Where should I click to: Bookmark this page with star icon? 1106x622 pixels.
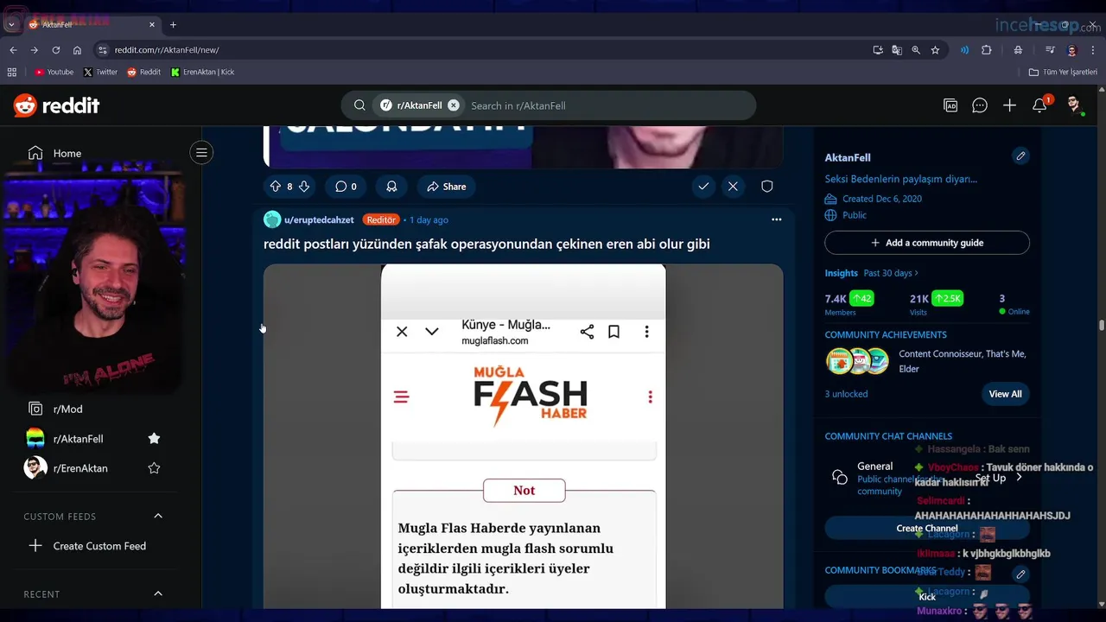(935, 50)
